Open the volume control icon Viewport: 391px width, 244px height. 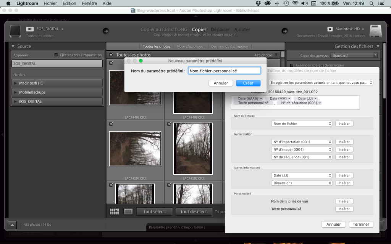304,3
